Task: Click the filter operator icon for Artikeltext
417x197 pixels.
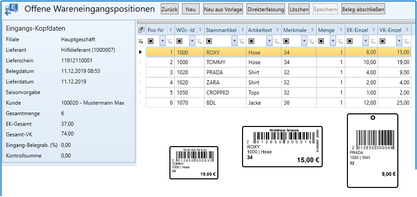Action: coord(251,41)
